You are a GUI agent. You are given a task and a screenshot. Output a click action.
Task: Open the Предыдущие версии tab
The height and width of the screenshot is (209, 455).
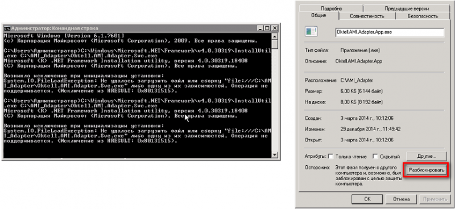(x=406, y=9)
